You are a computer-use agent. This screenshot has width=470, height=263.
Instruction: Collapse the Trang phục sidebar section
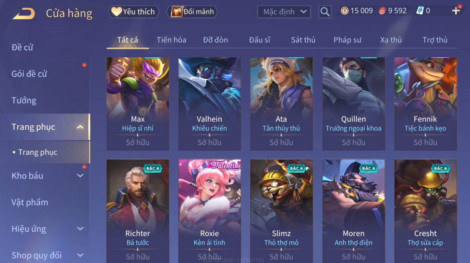pos(80,127)
